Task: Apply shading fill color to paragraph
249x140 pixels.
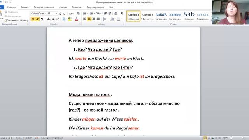Action: pyautogui.click(x=112, y=19)
